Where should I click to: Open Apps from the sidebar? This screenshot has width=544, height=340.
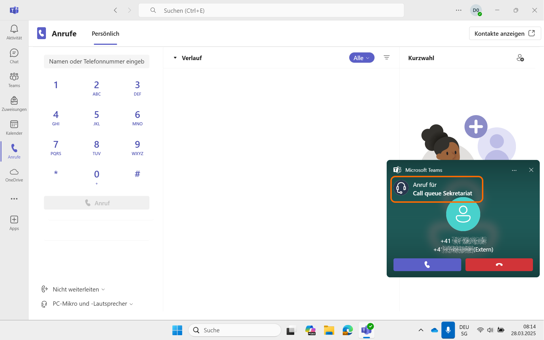click(14, 223)
